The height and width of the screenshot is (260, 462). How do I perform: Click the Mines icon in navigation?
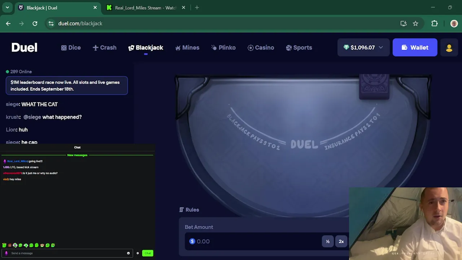coord(178,48)
